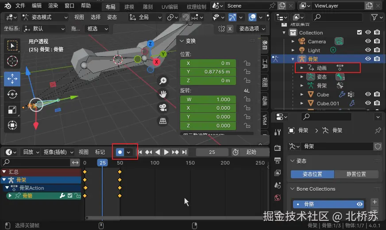
Task: Toggle the 骨骼 channel checkbox in the dope sheet
Action: (70, 195)
